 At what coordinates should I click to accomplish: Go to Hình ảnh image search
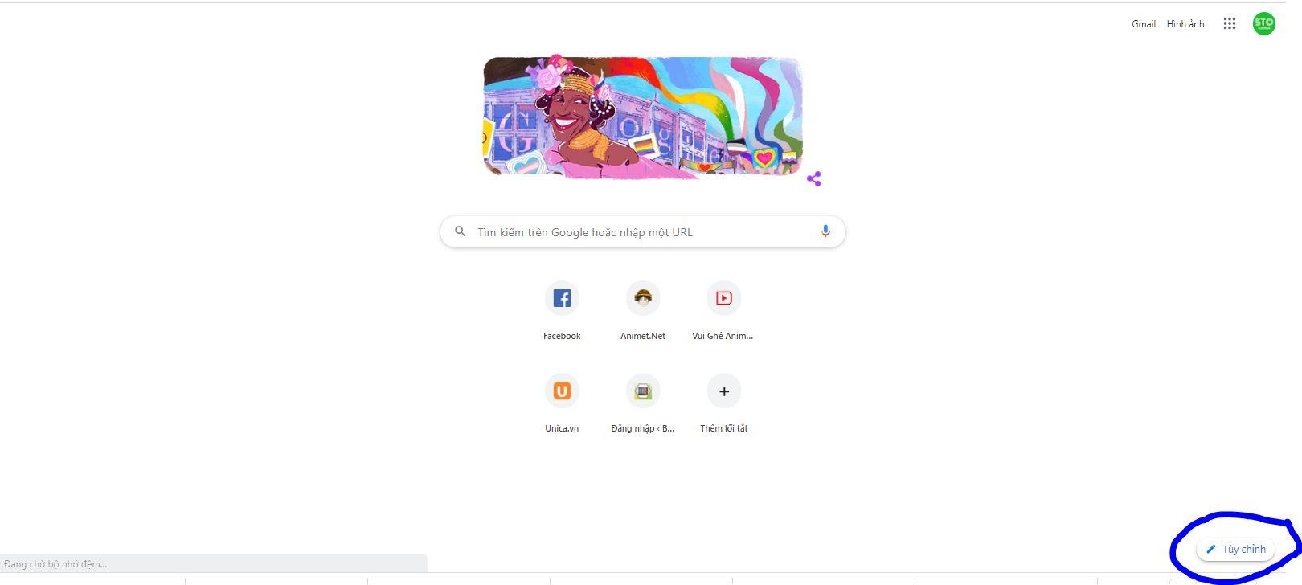[x=1185, y=24]
